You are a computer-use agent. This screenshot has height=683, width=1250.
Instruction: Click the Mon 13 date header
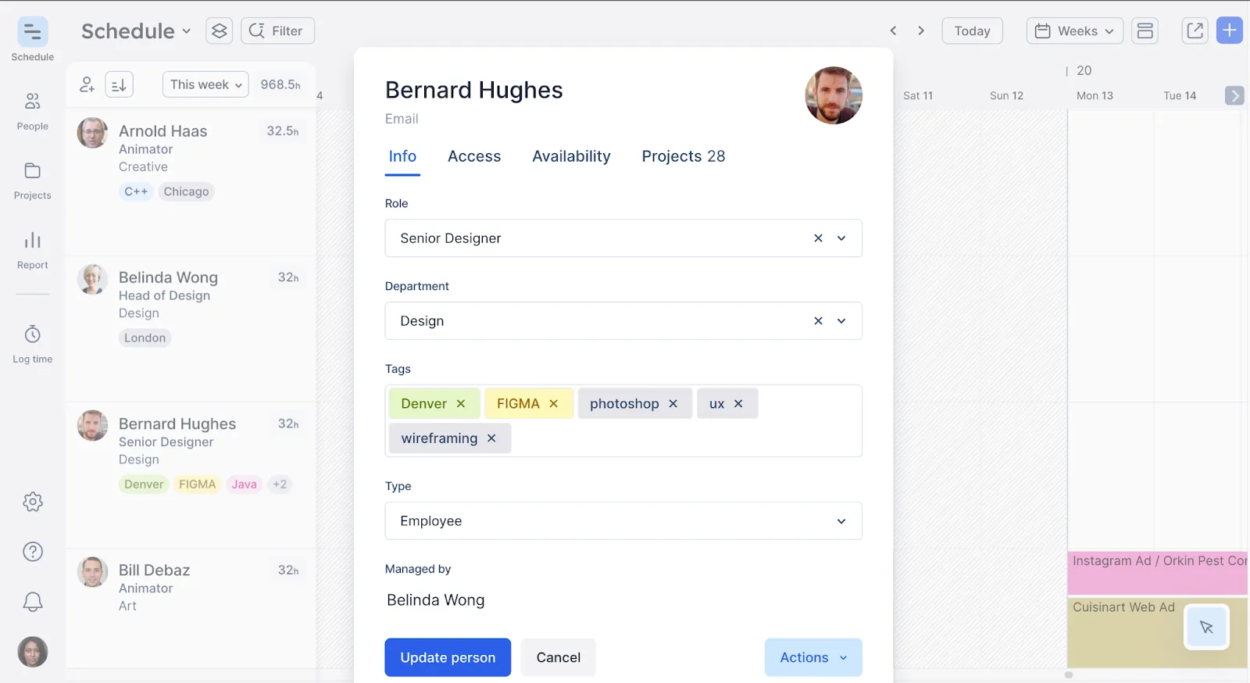point(1095,95)
